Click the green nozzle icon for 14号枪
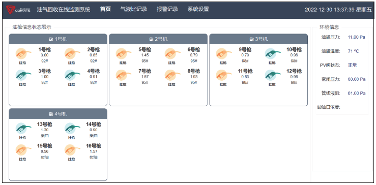 (72, 129)
